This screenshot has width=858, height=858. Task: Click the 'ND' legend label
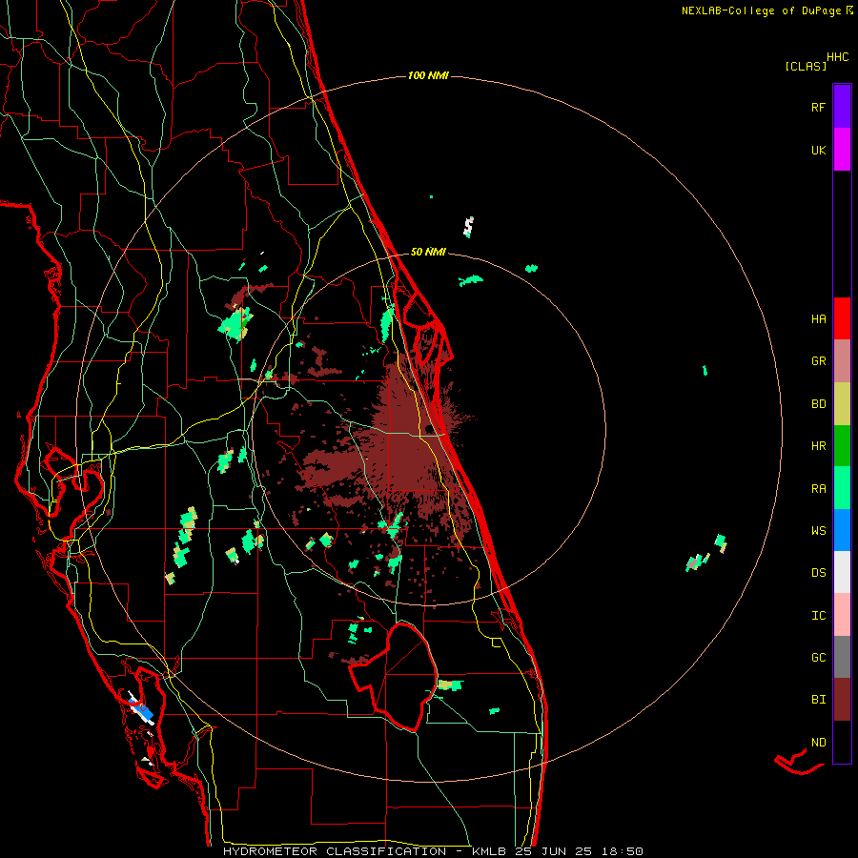tap(818, 743)
